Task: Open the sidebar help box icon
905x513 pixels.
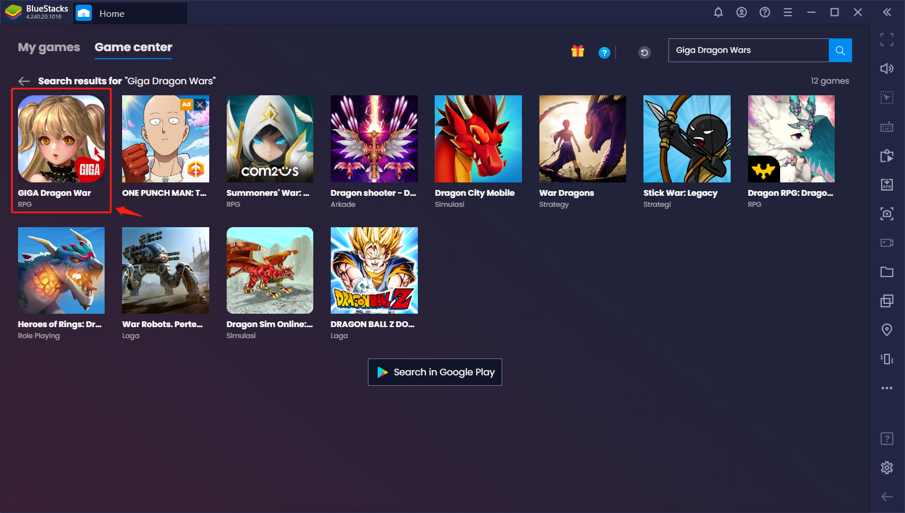Action: (x=887, y=439)
